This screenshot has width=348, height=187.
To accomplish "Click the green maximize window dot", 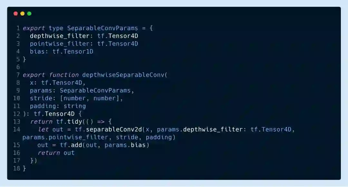I will point(29,14).
